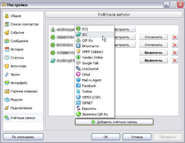
Task: Click the Звуки music note icon
Action: tap(7, 74)
